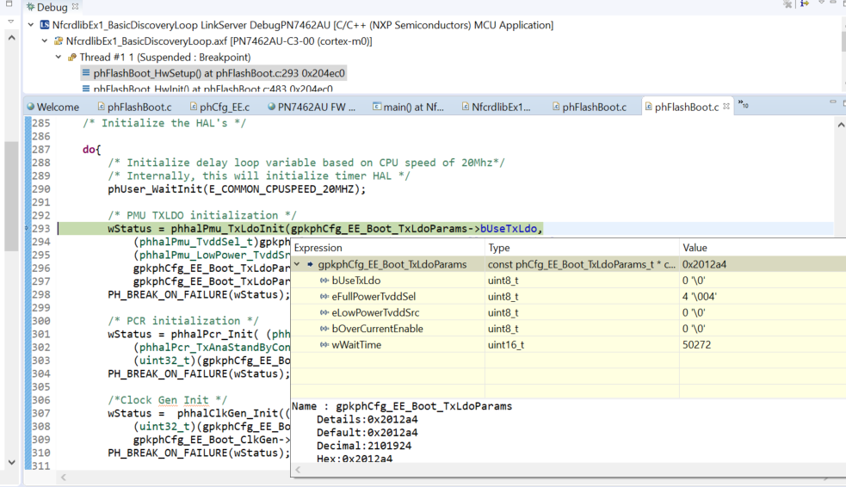This screenshot has height=487, width=846.
Task: Select Thread #1 (Suspended : Breakpoint) row
Action: click(159, 57)
